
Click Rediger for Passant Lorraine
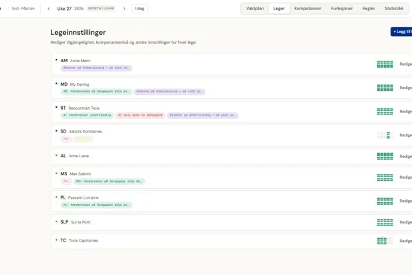(x=406, y=201)
